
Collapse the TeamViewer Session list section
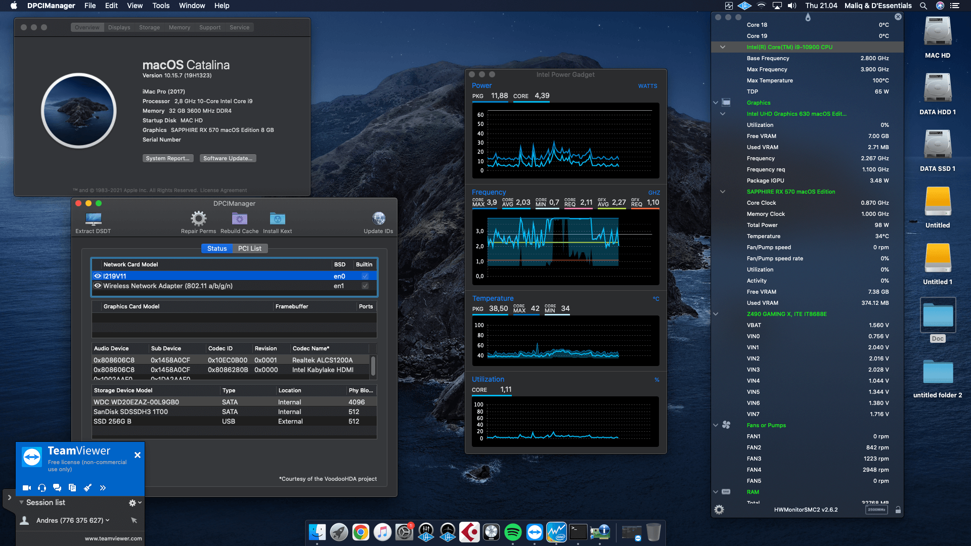[x=21, y=502]
